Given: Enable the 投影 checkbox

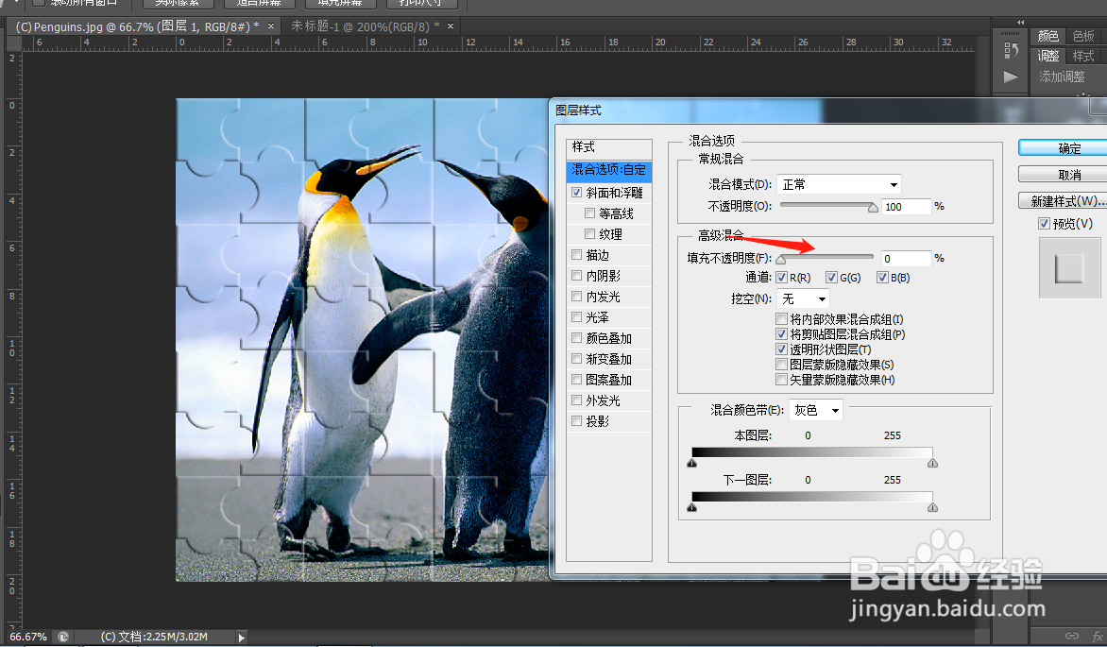Looking at the screenshot, I should tap(577, 420).
